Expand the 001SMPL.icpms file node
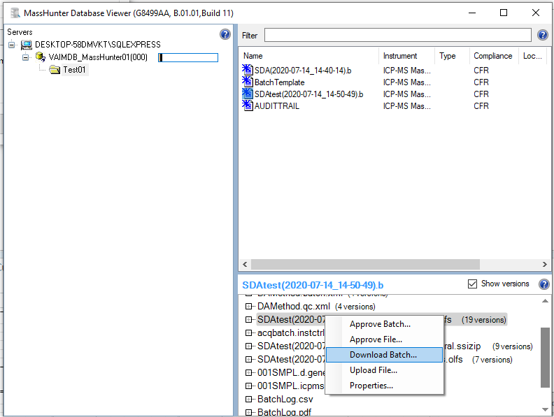Image resolution: width=554 pixels, height=417 pixels. pos(249,386)
